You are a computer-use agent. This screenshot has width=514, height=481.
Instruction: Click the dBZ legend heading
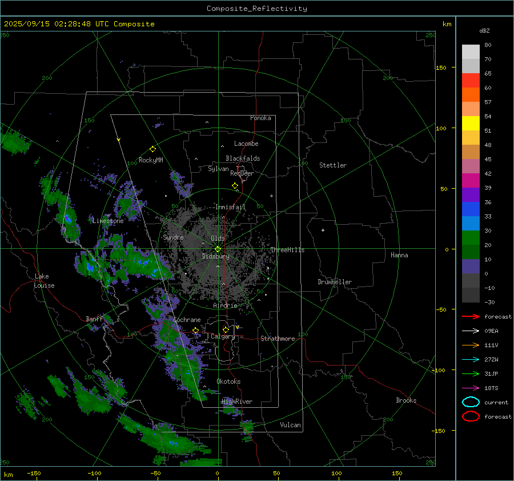coord(484,30)
